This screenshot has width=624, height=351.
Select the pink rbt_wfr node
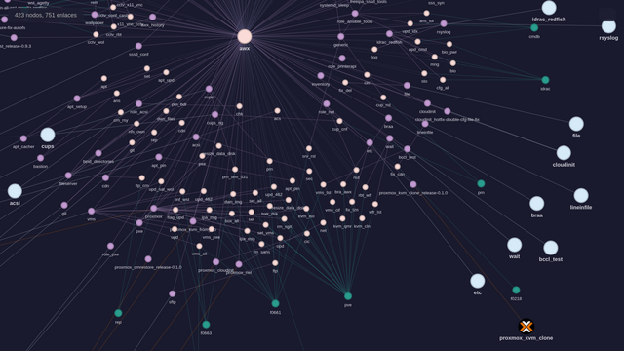coord(365,187)
